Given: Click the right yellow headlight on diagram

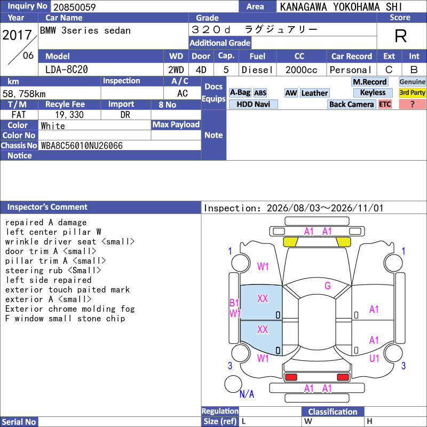Looking at the screenshot, I should [343, 242].
